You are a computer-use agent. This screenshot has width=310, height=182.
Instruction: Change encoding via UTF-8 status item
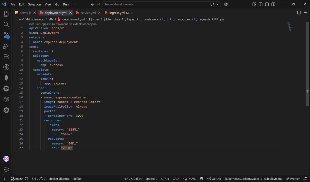coord(165,179)
